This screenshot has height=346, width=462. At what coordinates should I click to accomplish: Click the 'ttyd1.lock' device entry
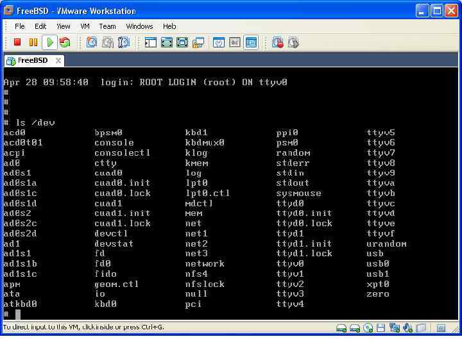tap(304, 254)
